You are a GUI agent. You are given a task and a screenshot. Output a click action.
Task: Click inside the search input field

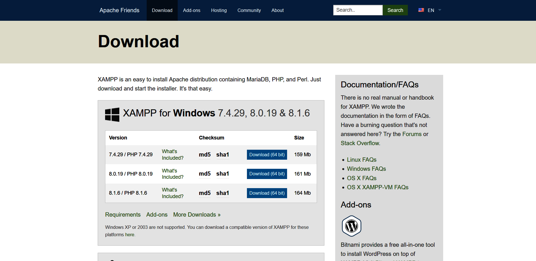pyautogui.click(x=358, y=10)
